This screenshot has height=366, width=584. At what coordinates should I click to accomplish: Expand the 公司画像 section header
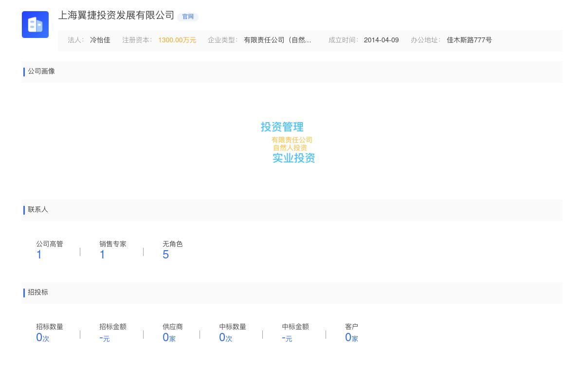tap(41, 72)
